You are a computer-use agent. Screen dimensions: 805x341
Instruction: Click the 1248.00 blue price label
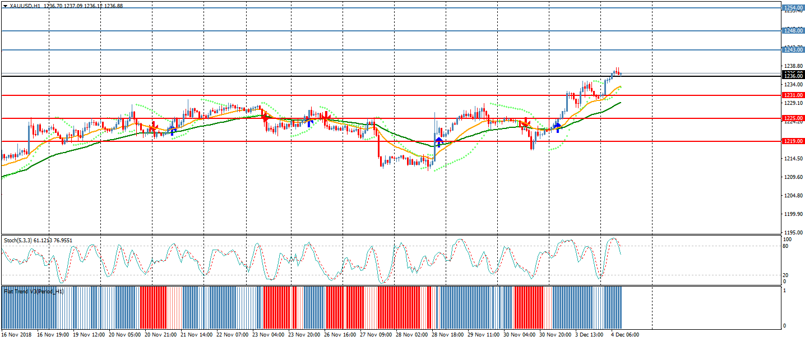(x=793, y=30)
